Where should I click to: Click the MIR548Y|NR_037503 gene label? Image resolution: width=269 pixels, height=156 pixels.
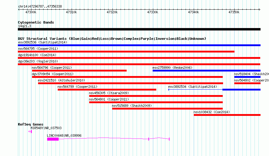click(x=46, y=128)
